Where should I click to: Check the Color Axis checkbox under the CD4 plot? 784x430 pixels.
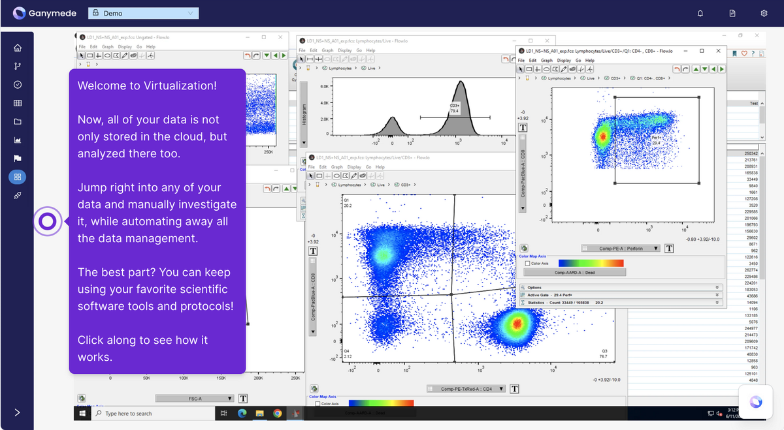coord(318,403)
